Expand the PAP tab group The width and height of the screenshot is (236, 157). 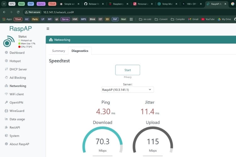click(31, 4)
